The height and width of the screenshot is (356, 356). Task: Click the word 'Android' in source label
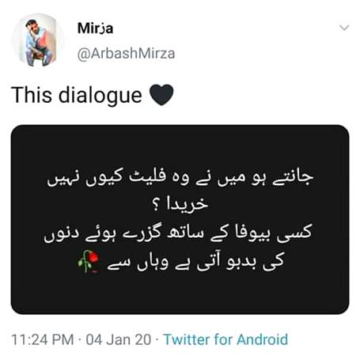click(x=262, y=339)
